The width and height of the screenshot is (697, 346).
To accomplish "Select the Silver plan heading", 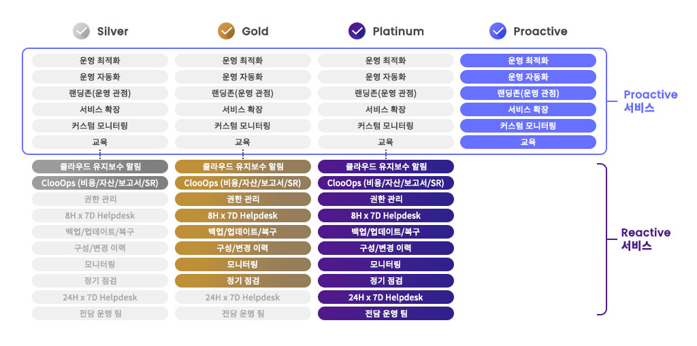I will click(x=112, y=31).
